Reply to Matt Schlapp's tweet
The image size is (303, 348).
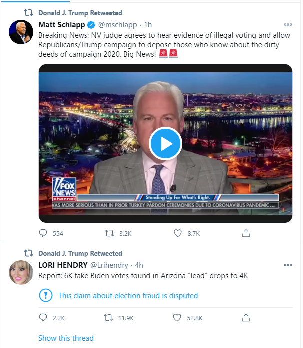point(43,233)
